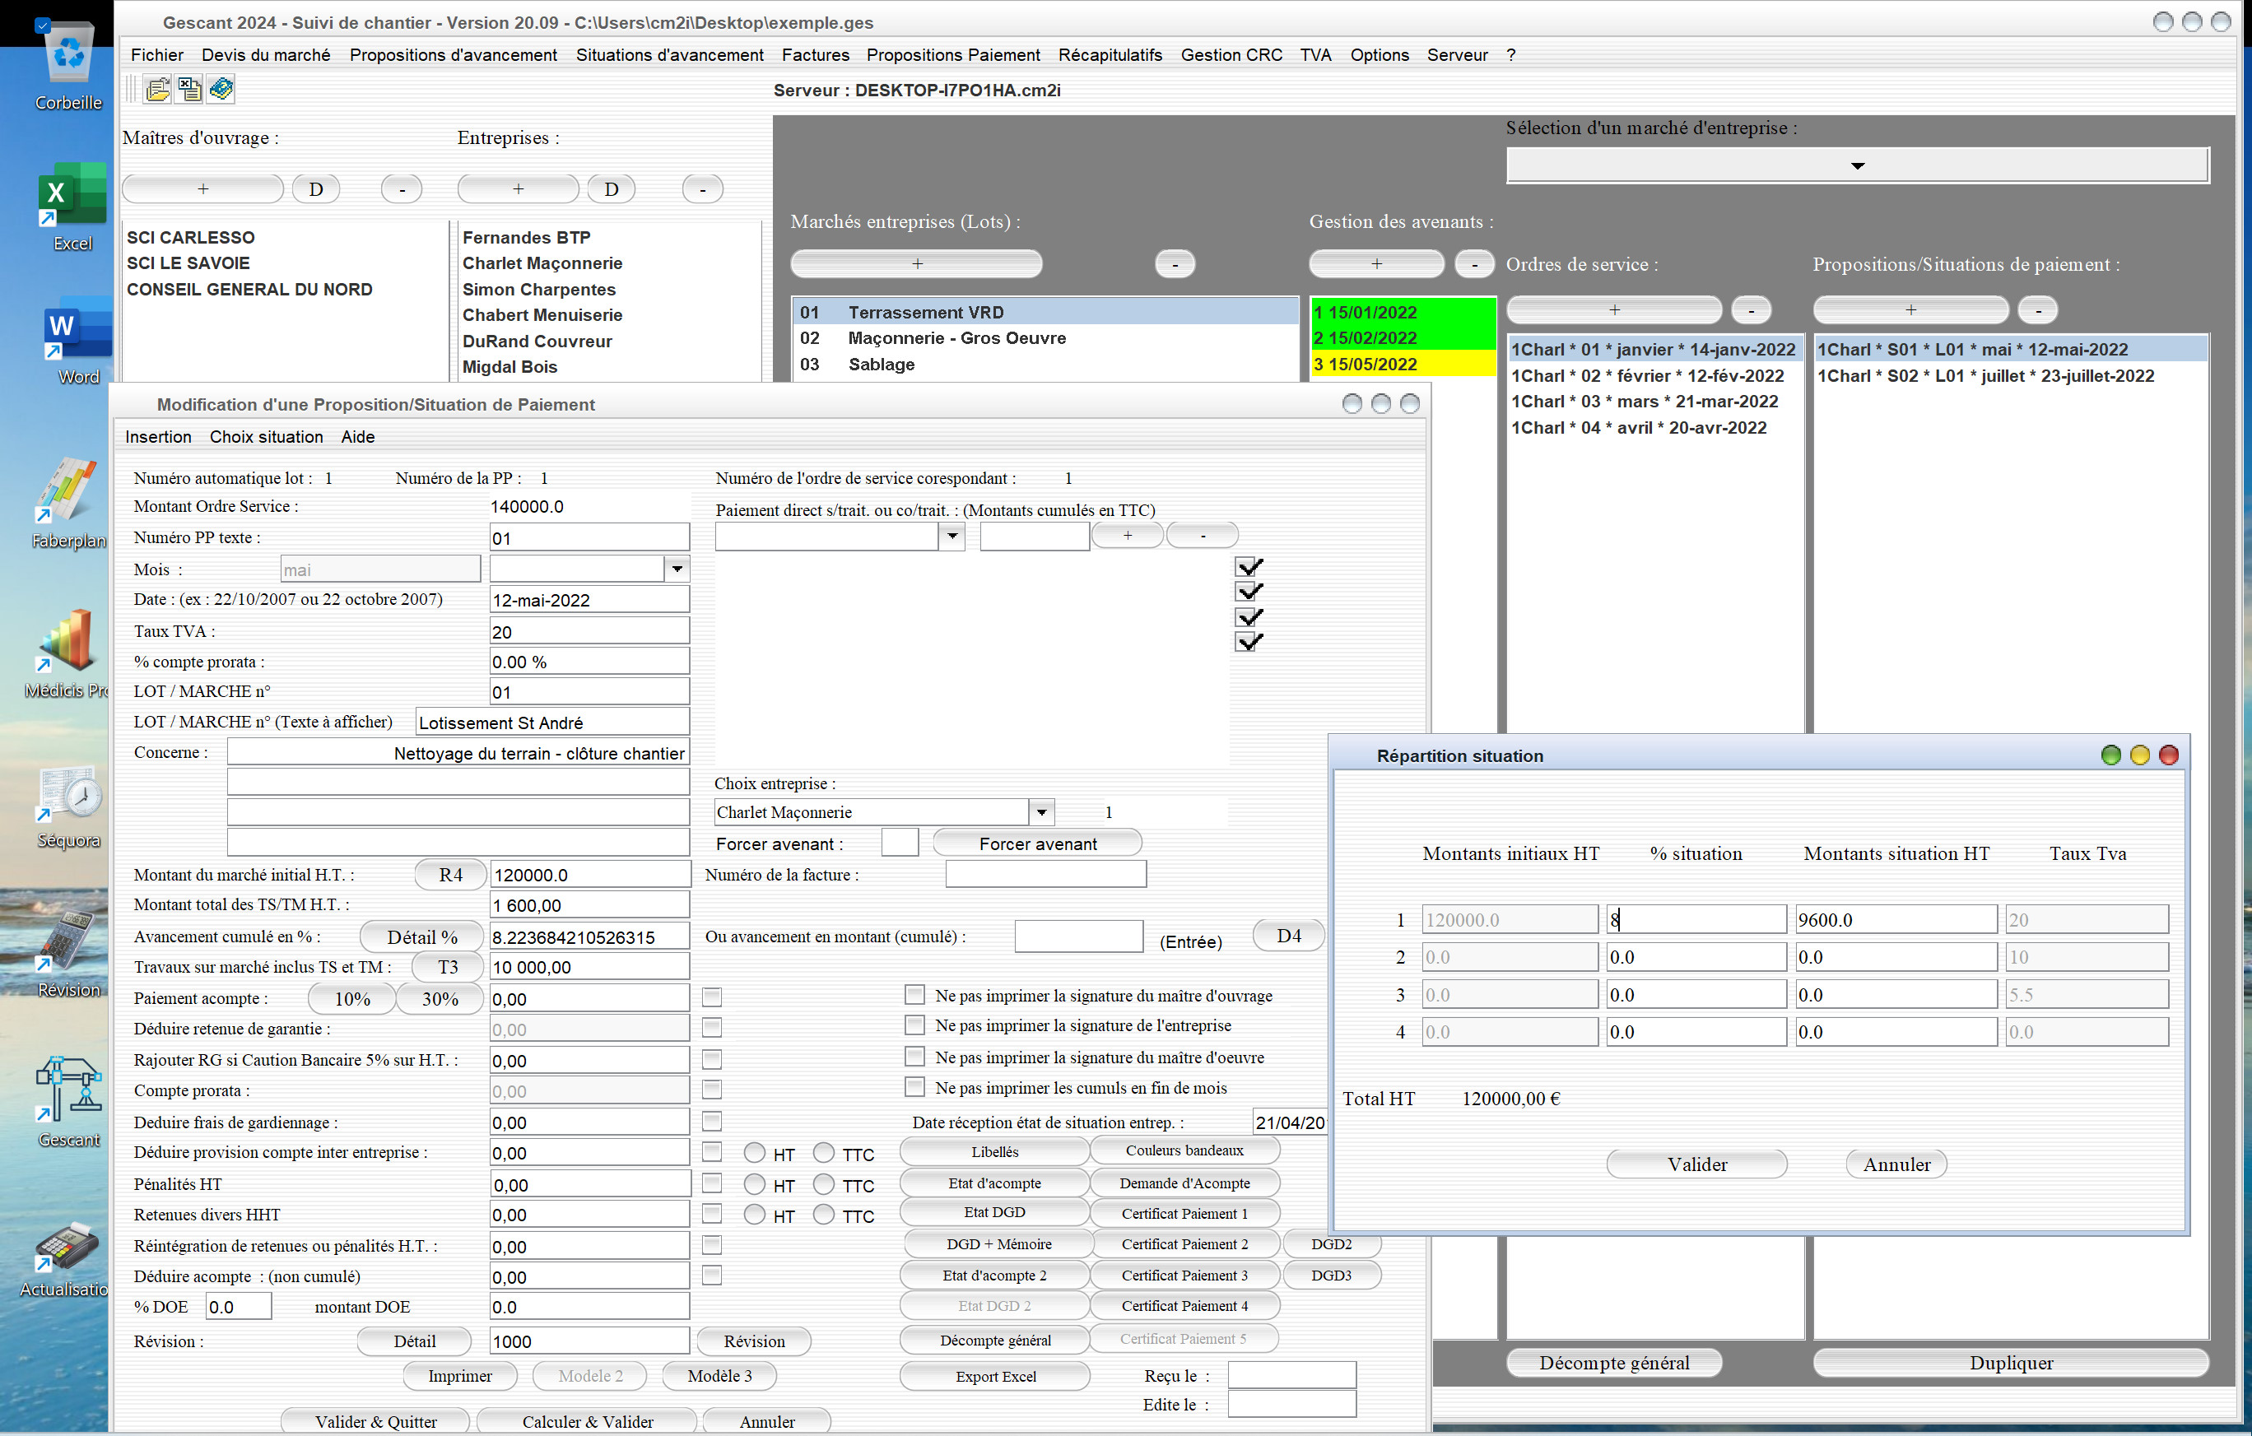Click the Calculer & Valider button
The image size is (2252, 1436).
[588, 1421]
